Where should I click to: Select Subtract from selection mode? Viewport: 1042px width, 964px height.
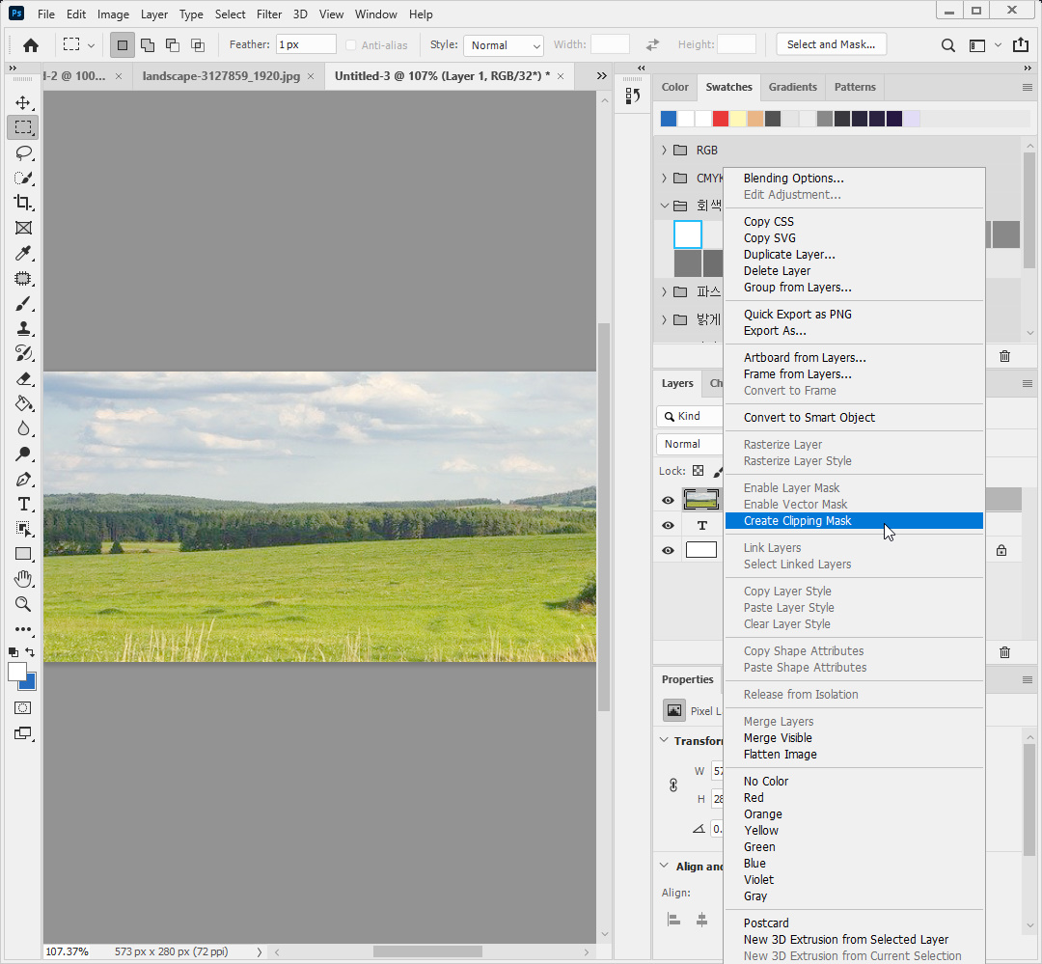pyautogui.click(x=173, y=45)
